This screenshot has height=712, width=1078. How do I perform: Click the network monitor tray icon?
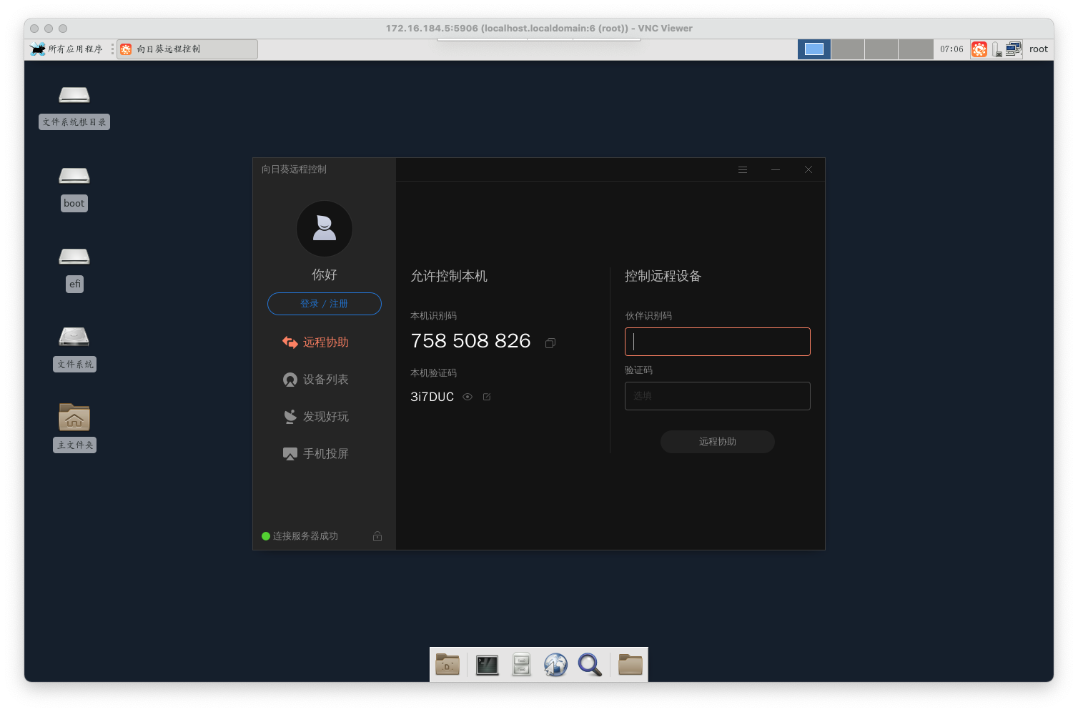tap(1014, 49)
